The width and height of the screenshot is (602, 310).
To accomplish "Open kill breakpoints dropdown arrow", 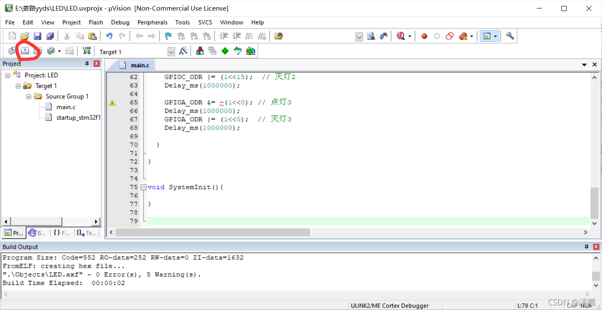I will [x=472, y=36].
